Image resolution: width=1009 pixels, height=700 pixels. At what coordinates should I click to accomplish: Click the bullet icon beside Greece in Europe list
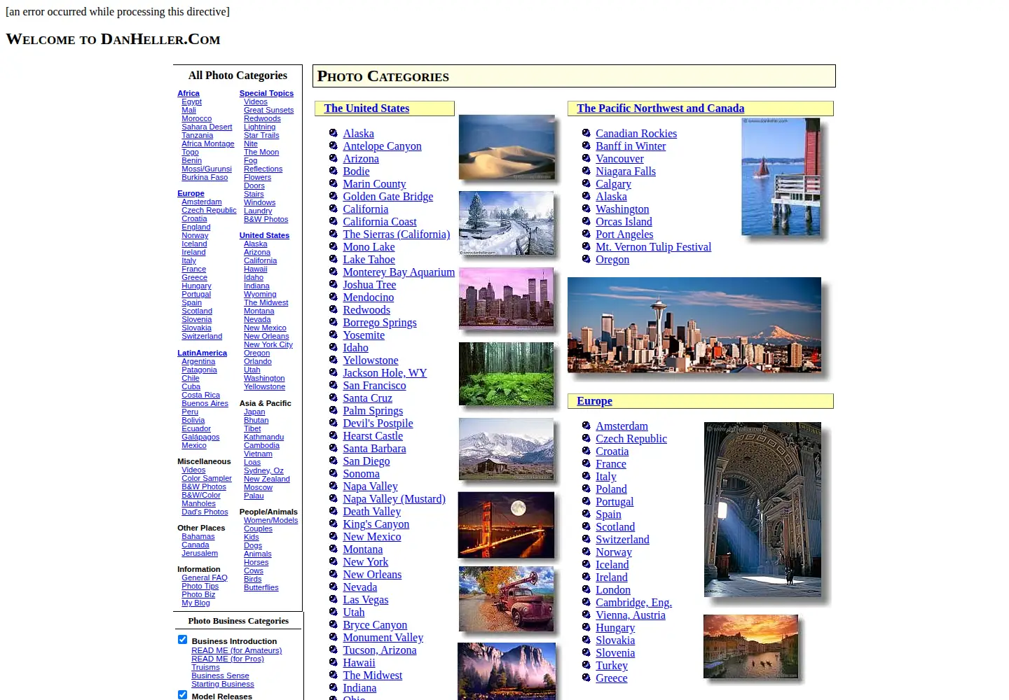tap(586, 678)
